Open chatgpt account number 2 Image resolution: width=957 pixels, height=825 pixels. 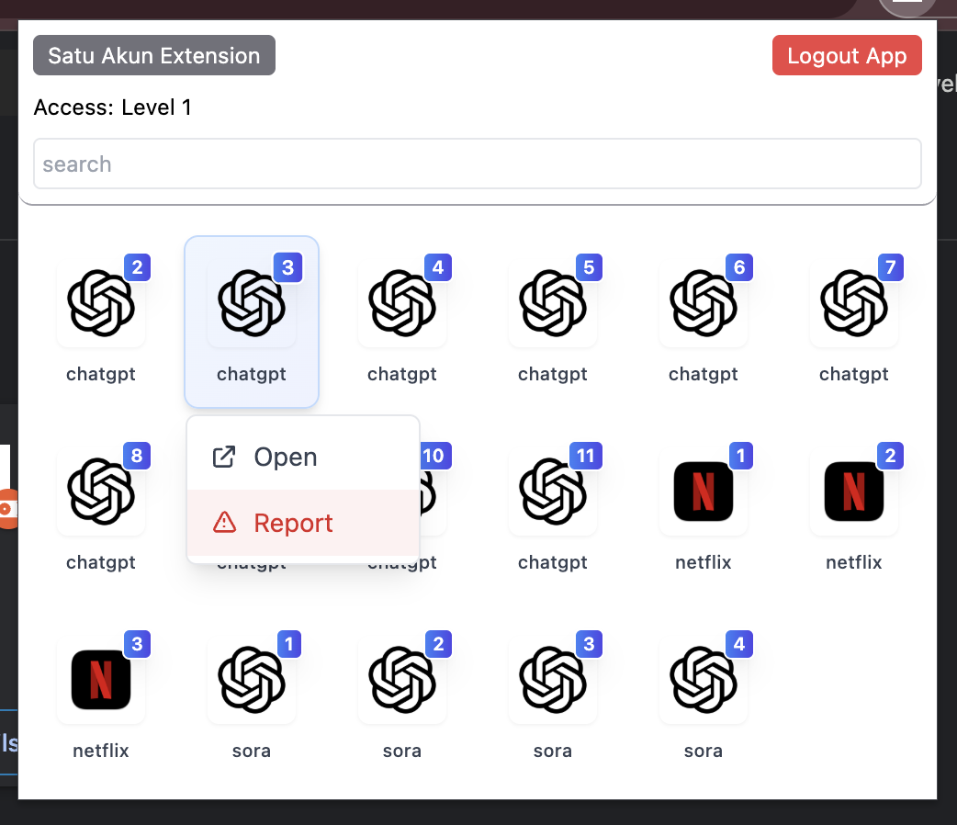101,303
